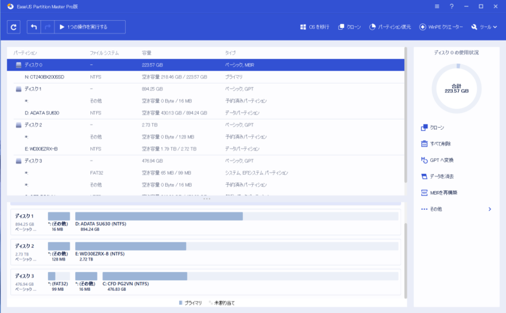
Task: Open help question mark icon
Action: click(x=452, y=6)
